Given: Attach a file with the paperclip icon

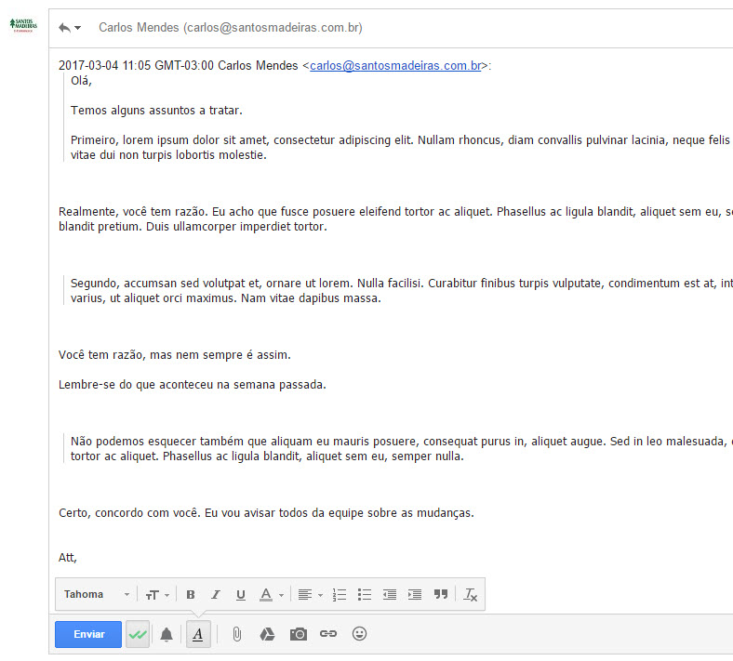Looking at the screenshot, I should click(236, 634).
